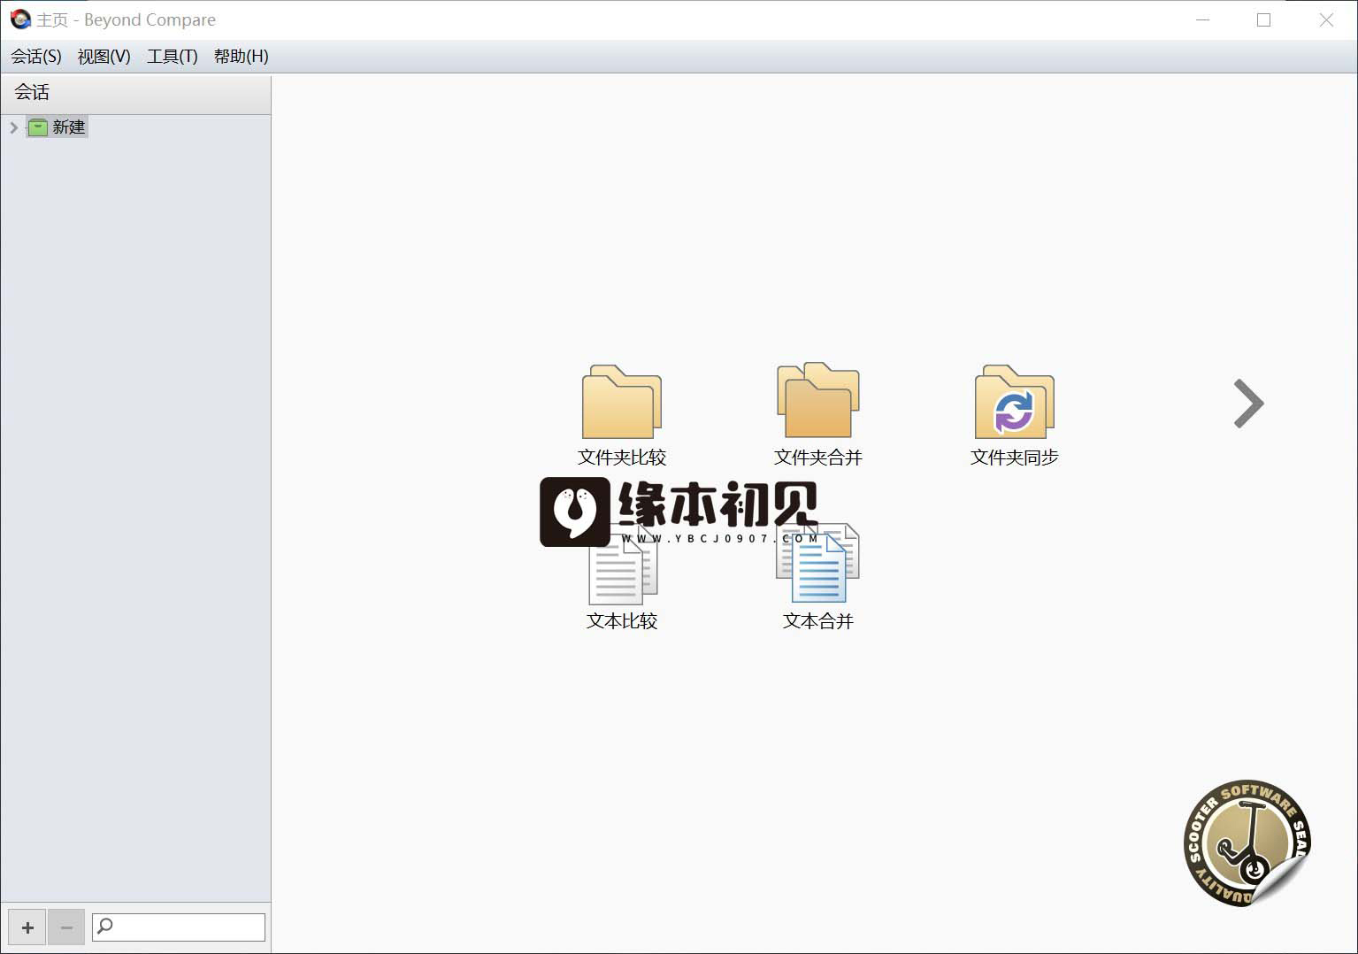Image resolution: width=1358 pixels, height=954 pixels.
Task: Minimize the Beyond Compare window
Action: tap(1203, 19)
